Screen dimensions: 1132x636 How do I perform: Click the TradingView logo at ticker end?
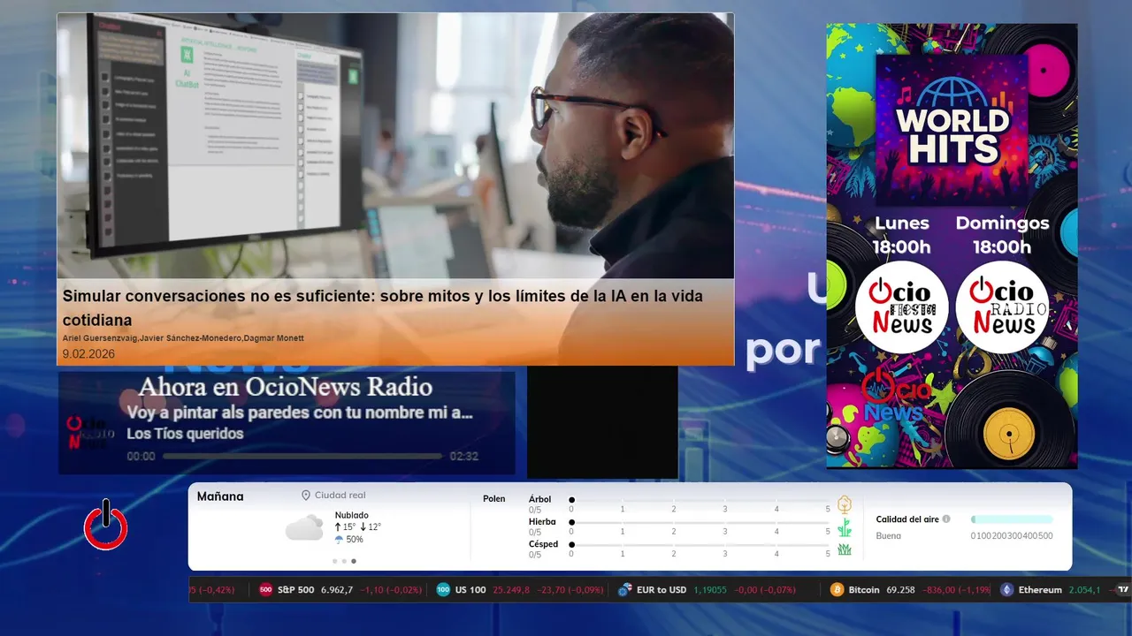(x=1124, y=589)
